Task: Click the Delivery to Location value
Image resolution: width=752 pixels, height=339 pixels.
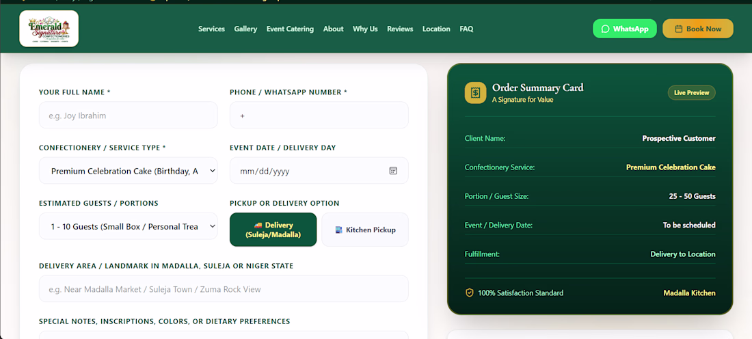Action: click(683, 254)
